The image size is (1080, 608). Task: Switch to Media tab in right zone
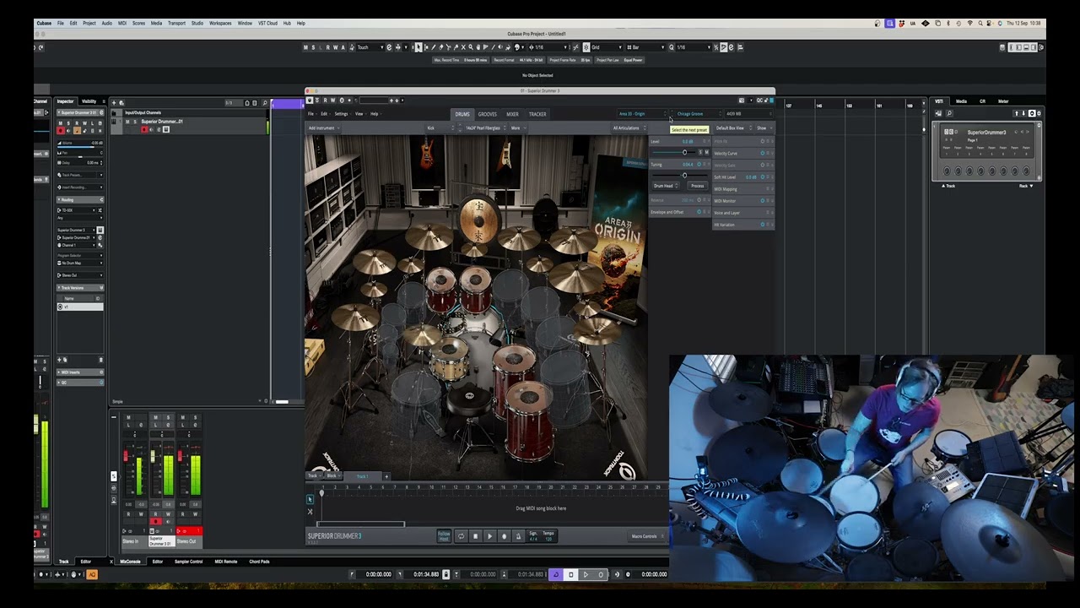click(961, 101)
